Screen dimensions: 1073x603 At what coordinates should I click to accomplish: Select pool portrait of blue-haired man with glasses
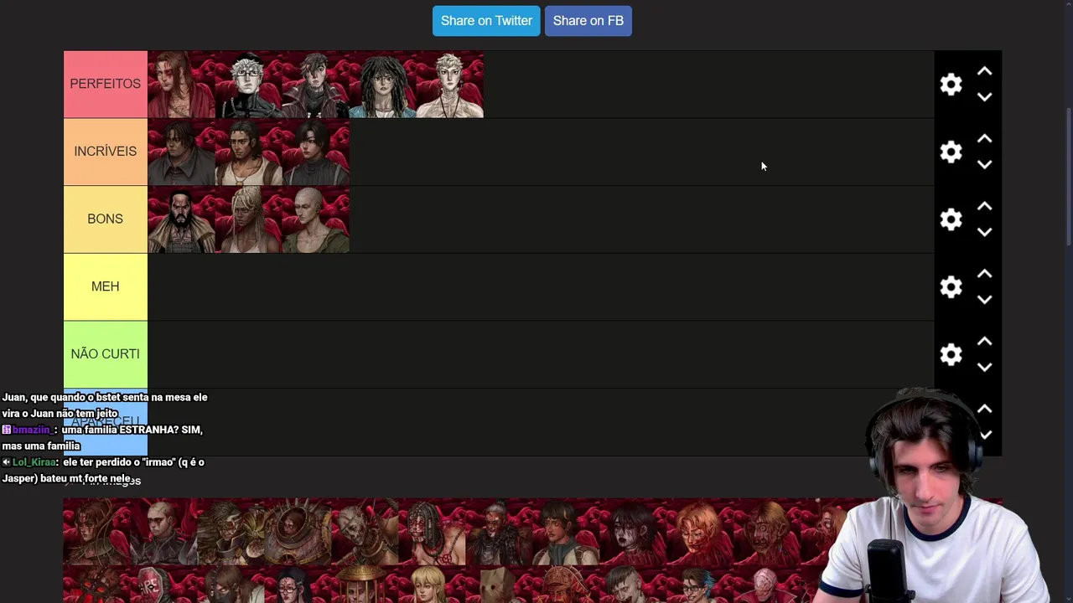(x=701, y=585)
